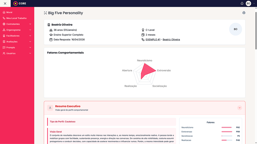Click the page vertical scrollbar

[x=256, y=75]
